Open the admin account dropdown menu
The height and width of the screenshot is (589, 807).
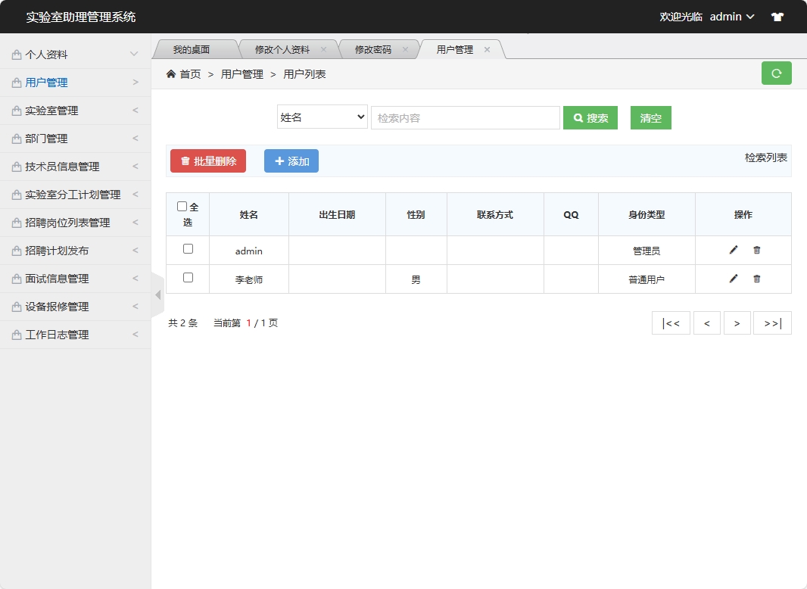click(729, 16)
